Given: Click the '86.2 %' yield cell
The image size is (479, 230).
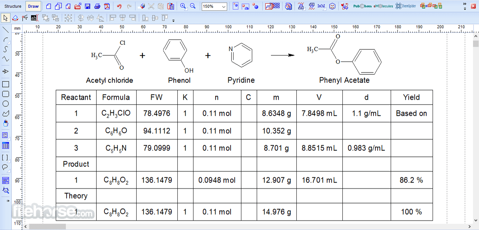Looking at the screenshot, I should (412, 180).
